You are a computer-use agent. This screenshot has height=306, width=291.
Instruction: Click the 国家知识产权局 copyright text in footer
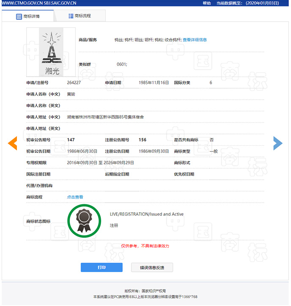pos(153,291)
